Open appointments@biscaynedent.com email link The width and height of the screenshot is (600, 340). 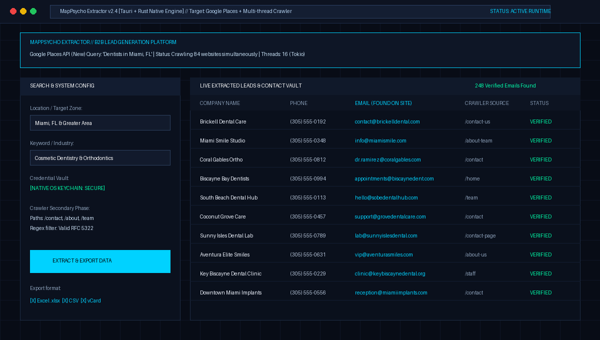point(394,179)
